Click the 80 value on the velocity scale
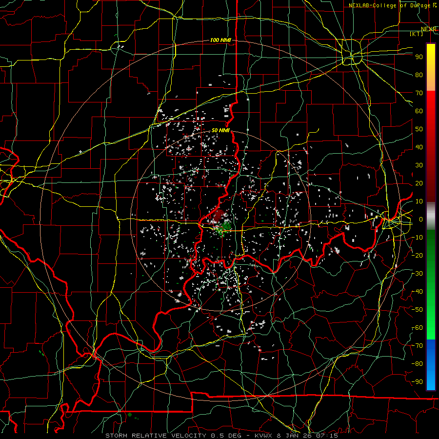 pyautogui.click(x=419, y=75)
